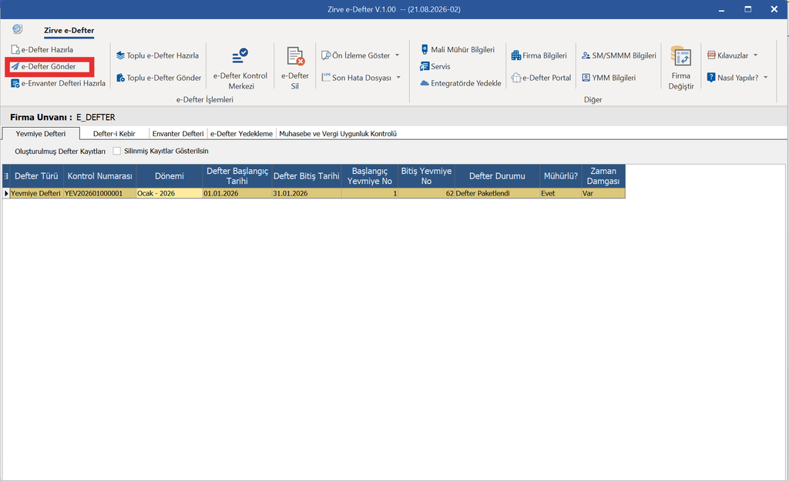This screenshot has width=789, height=481.
Task: Click the Servis icon
Action: (x=425, y=66)
